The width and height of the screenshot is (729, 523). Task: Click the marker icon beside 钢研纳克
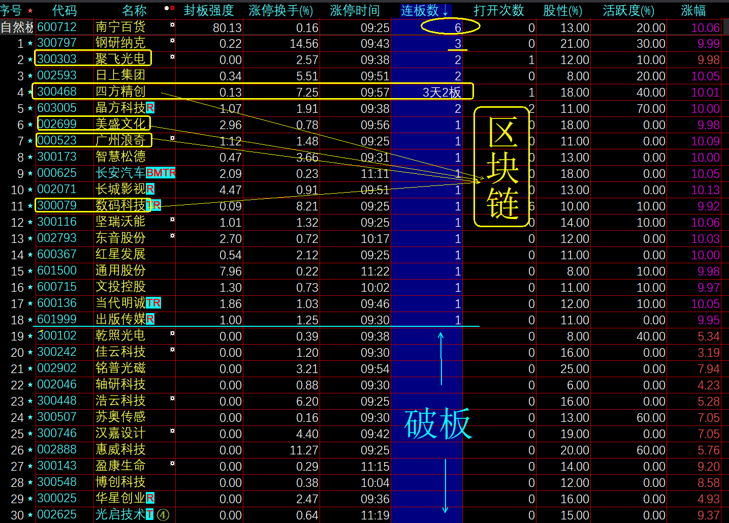172,41
